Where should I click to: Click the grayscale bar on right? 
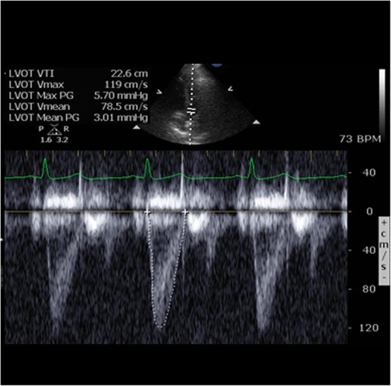[x=382, y=102]
